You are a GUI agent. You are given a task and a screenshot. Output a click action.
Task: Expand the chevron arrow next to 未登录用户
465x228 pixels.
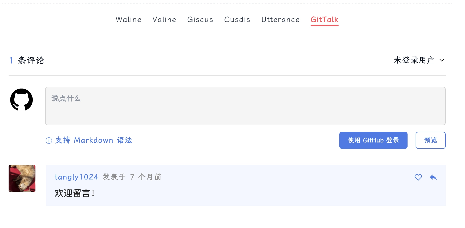(442, 60)
